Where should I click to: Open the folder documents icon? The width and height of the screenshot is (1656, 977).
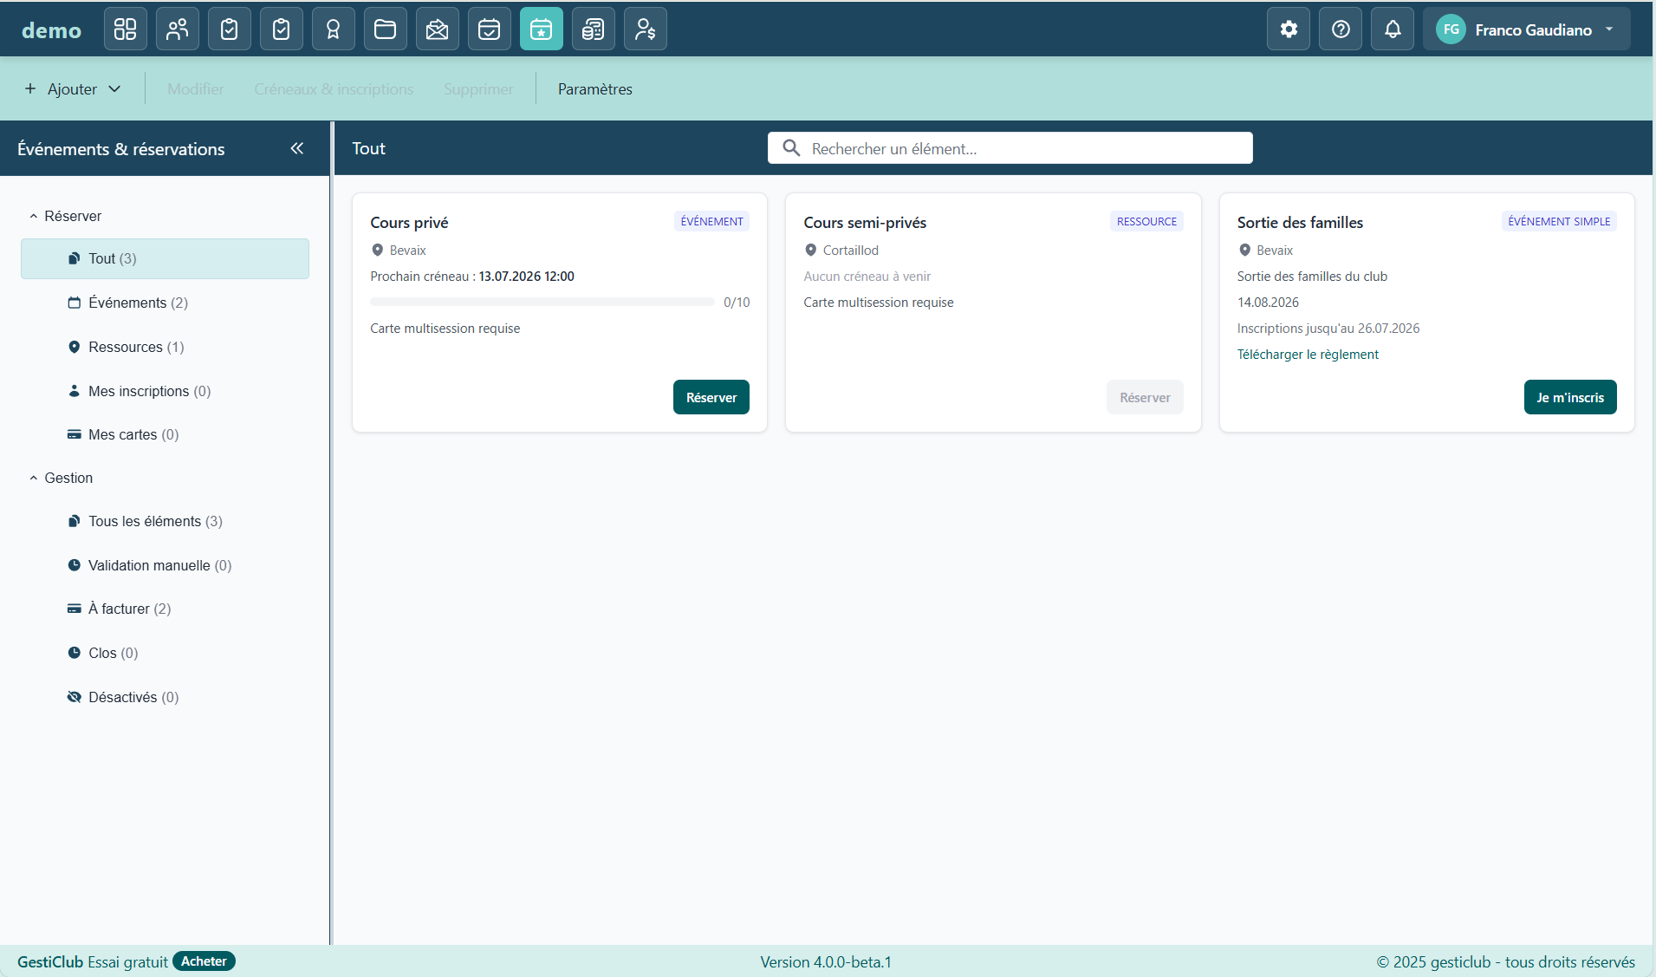[x=386, y=29]
